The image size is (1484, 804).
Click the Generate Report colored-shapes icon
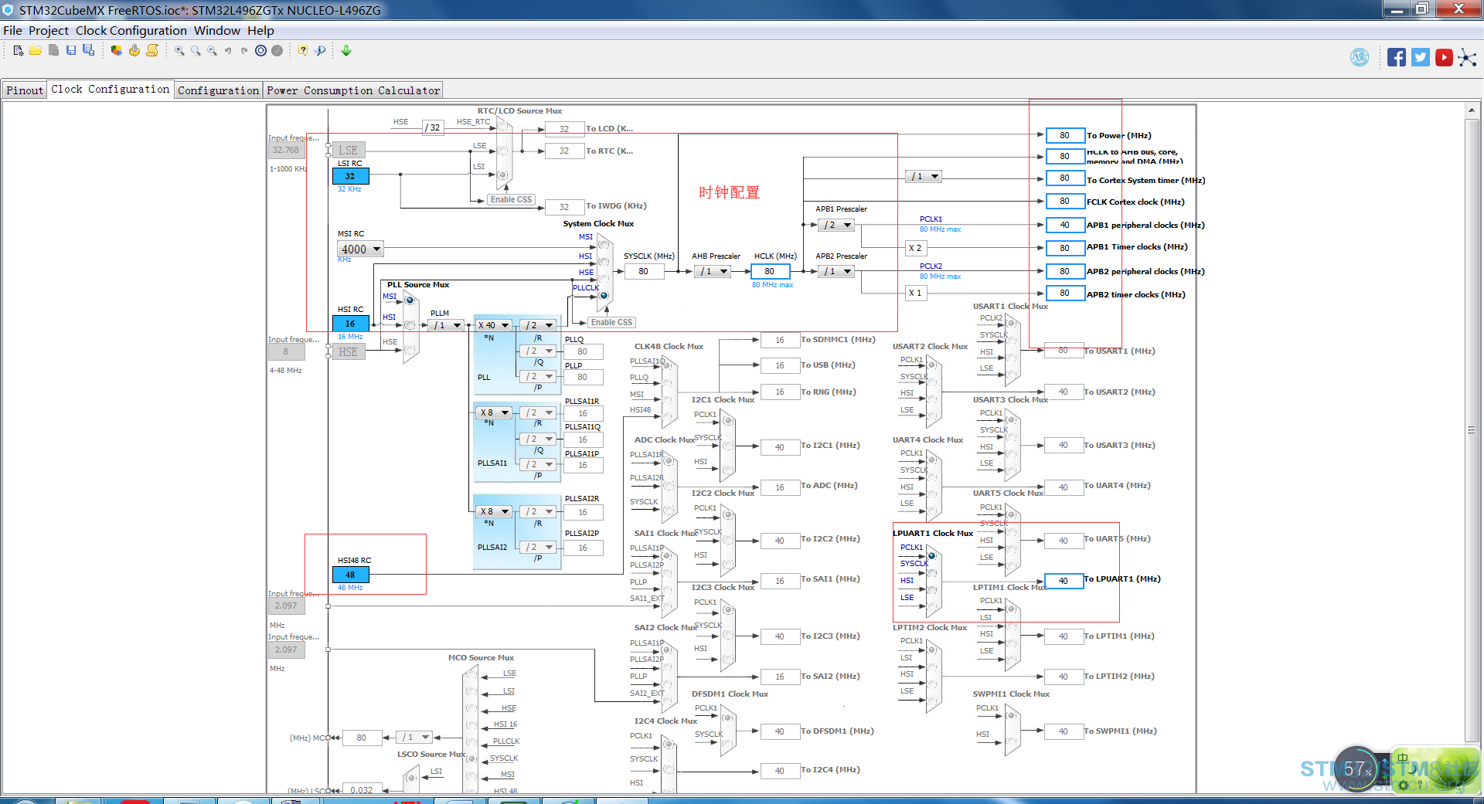coord(116,51)
